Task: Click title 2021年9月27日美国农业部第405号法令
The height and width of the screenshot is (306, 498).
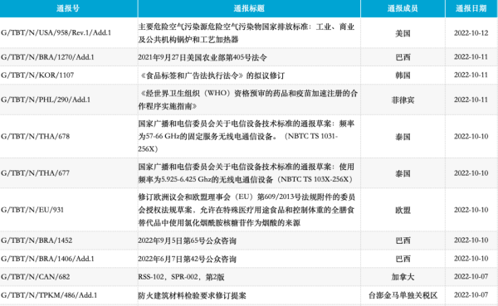Action: coord(203,57)
